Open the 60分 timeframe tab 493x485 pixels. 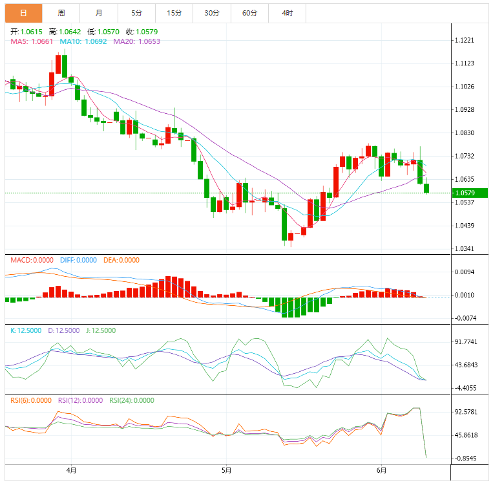click(x=249, y=13)
